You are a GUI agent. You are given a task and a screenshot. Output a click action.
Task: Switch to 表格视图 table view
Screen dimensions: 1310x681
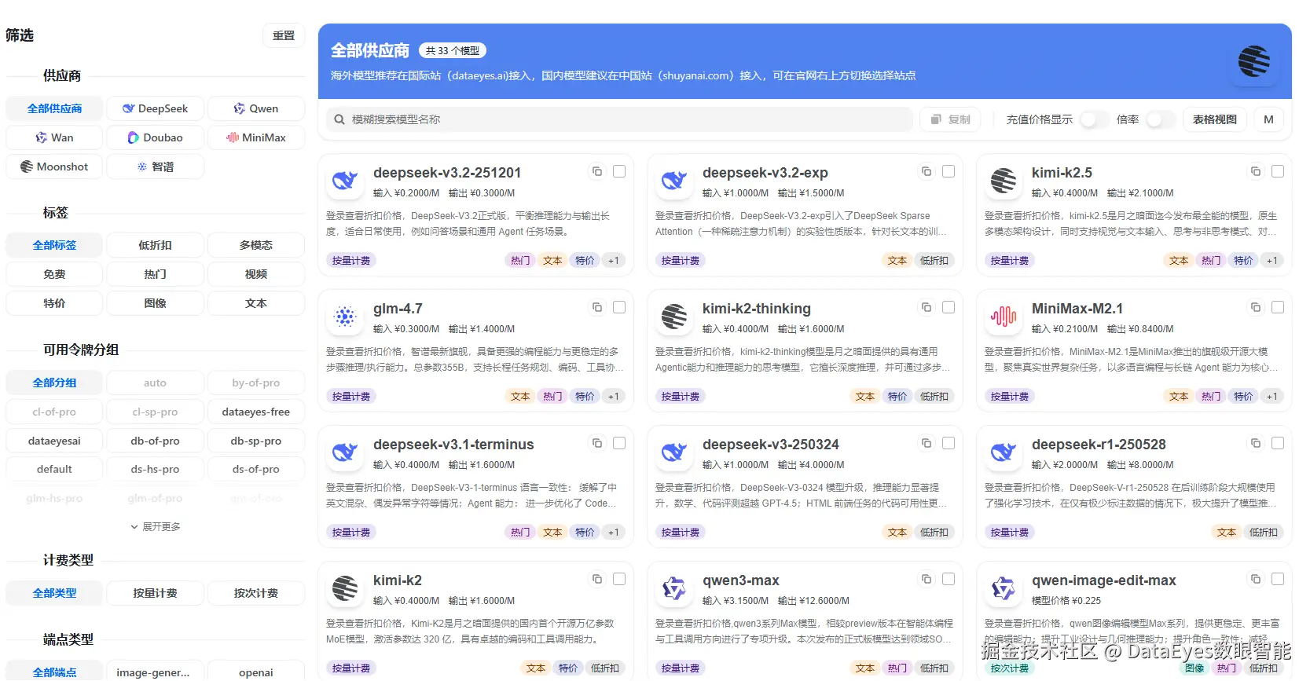(1215, 119)
